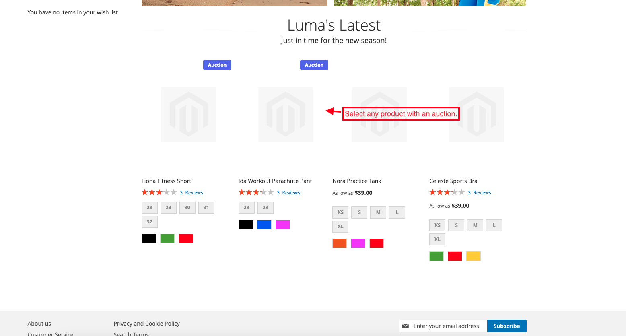Select size 28 for Fiona Fitness Short

pos(149,208)
